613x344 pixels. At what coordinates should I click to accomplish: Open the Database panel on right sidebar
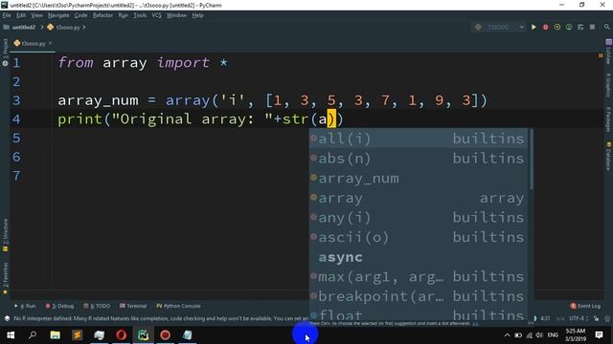click(609, 156)
